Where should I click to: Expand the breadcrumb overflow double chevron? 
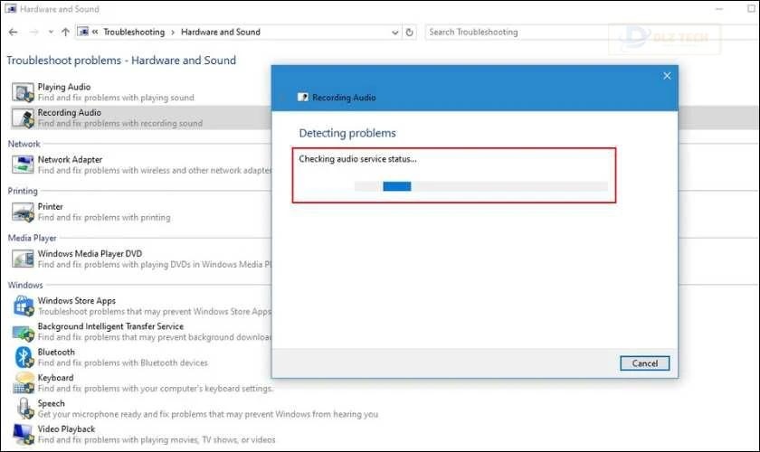point(96,33)
